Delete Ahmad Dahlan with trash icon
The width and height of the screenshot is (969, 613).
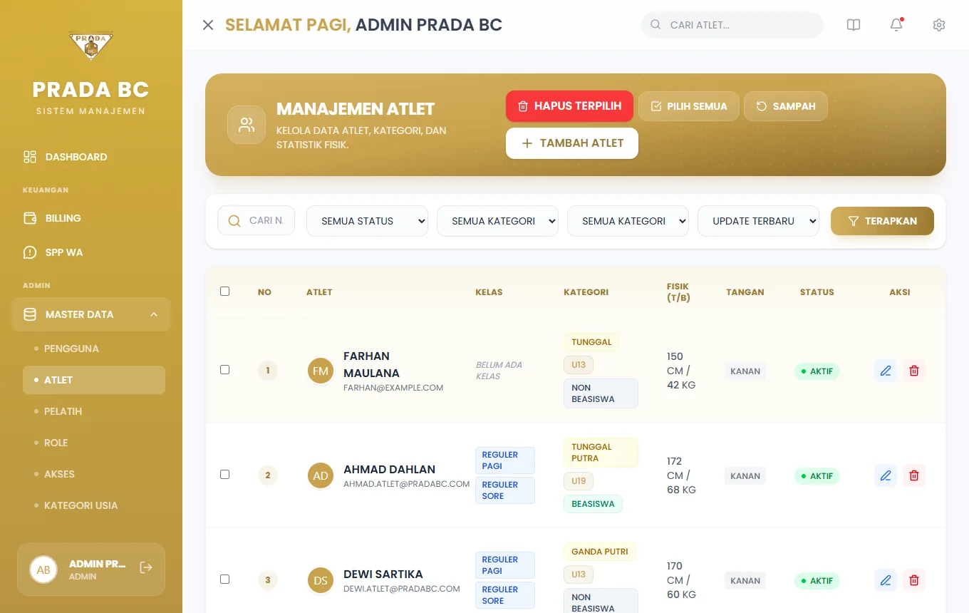[914, 475]
